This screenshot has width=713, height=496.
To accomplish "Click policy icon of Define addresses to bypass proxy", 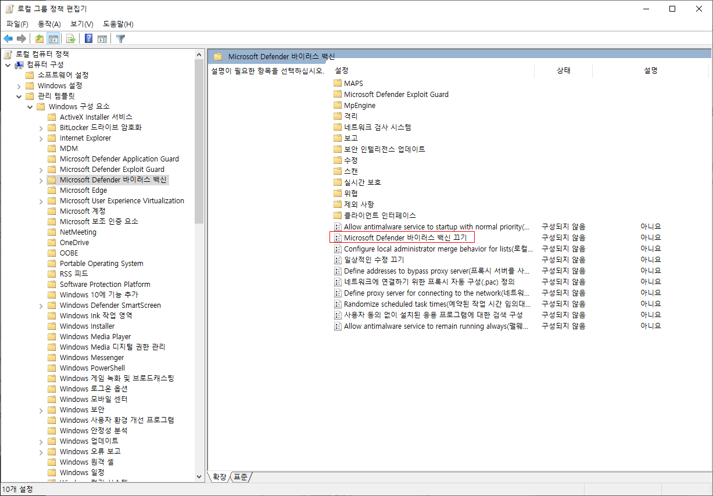I will tap(338, 271).
